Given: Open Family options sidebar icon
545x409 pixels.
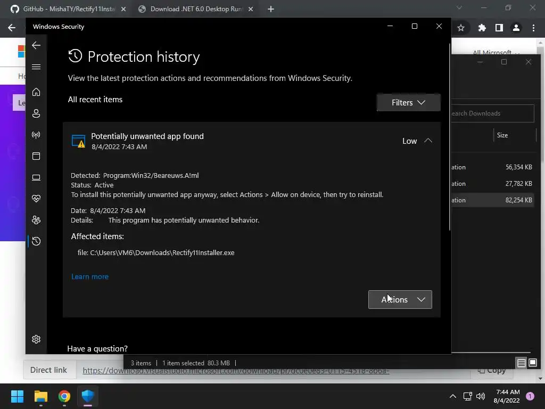Looking at the screenshot, I should 36,220.
